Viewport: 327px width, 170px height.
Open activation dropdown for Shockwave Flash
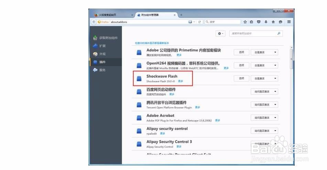click(x=264, y=78)
